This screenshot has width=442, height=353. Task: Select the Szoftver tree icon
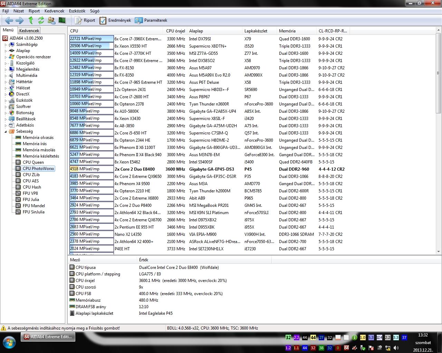(12, 107)
